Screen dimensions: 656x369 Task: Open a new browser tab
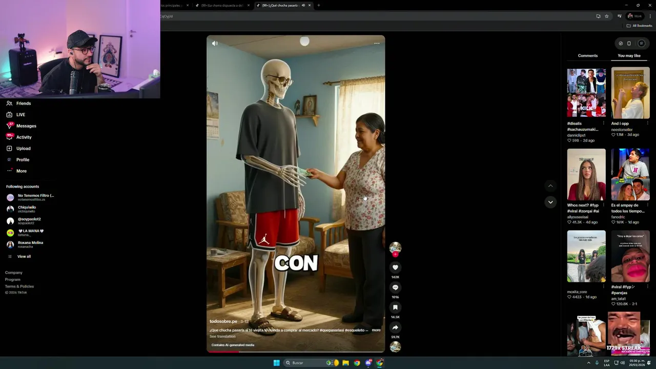pos(318,5)
